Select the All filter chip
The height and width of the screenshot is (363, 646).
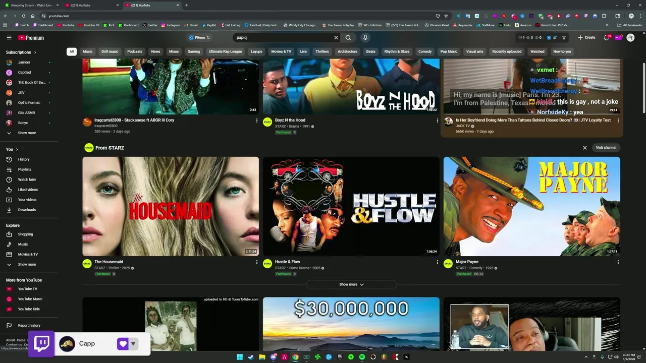click(x=72, y=51)
